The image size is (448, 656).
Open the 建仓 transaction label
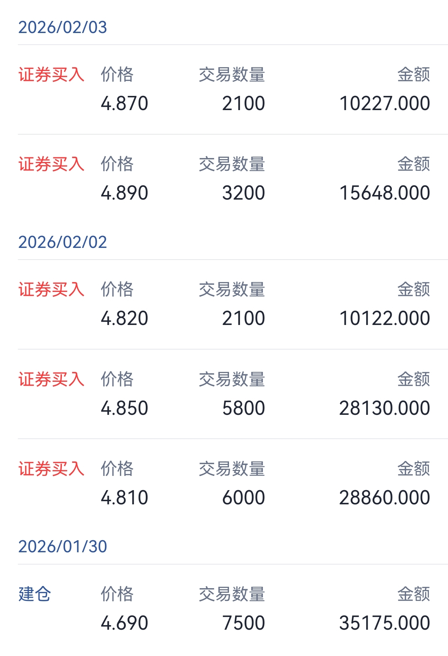pyautogui.click(x=35, y=594)
